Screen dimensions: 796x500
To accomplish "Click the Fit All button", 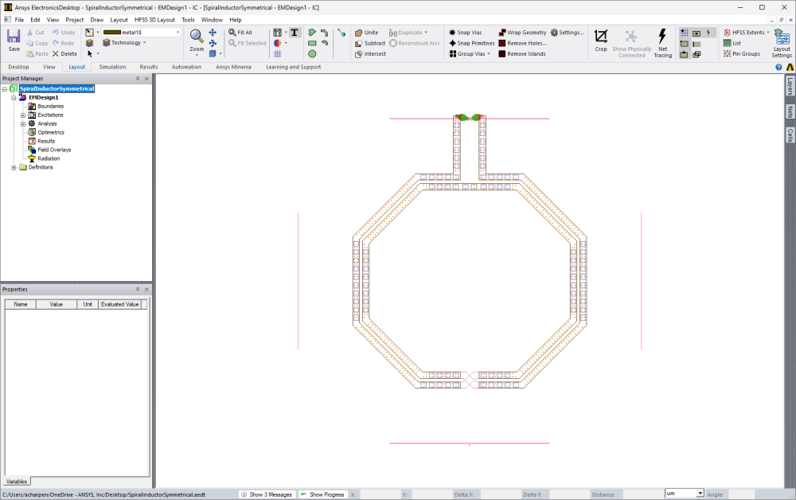I will coord(244,32).
